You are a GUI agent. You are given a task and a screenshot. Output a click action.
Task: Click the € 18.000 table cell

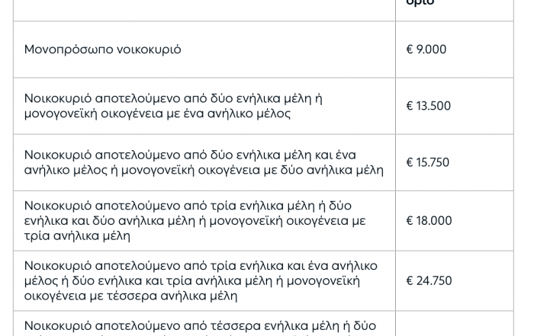pyautogui.click(x=429, y=221)
